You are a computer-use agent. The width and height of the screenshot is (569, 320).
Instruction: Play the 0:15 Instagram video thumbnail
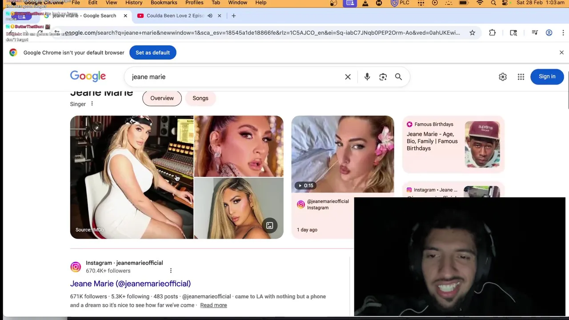(x=342, y=154)
